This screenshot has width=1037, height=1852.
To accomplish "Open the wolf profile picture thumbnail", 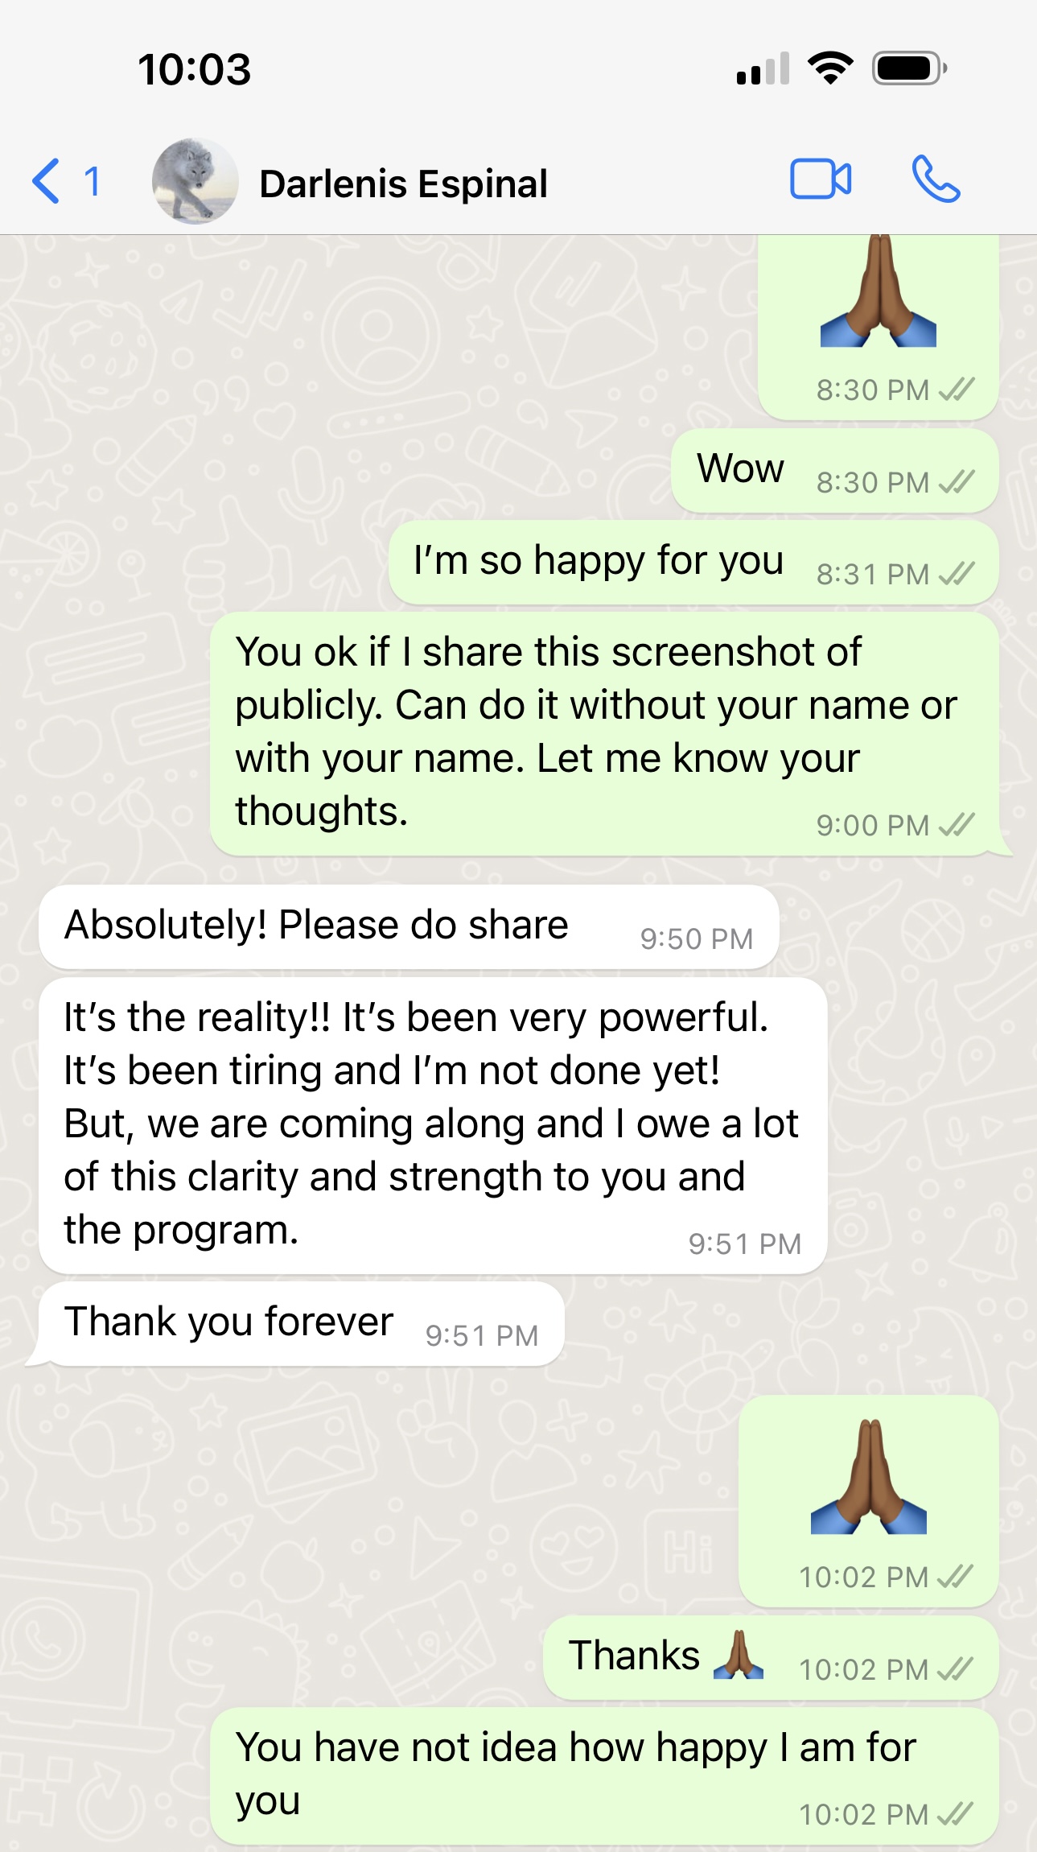I will [x=195, y=181].
